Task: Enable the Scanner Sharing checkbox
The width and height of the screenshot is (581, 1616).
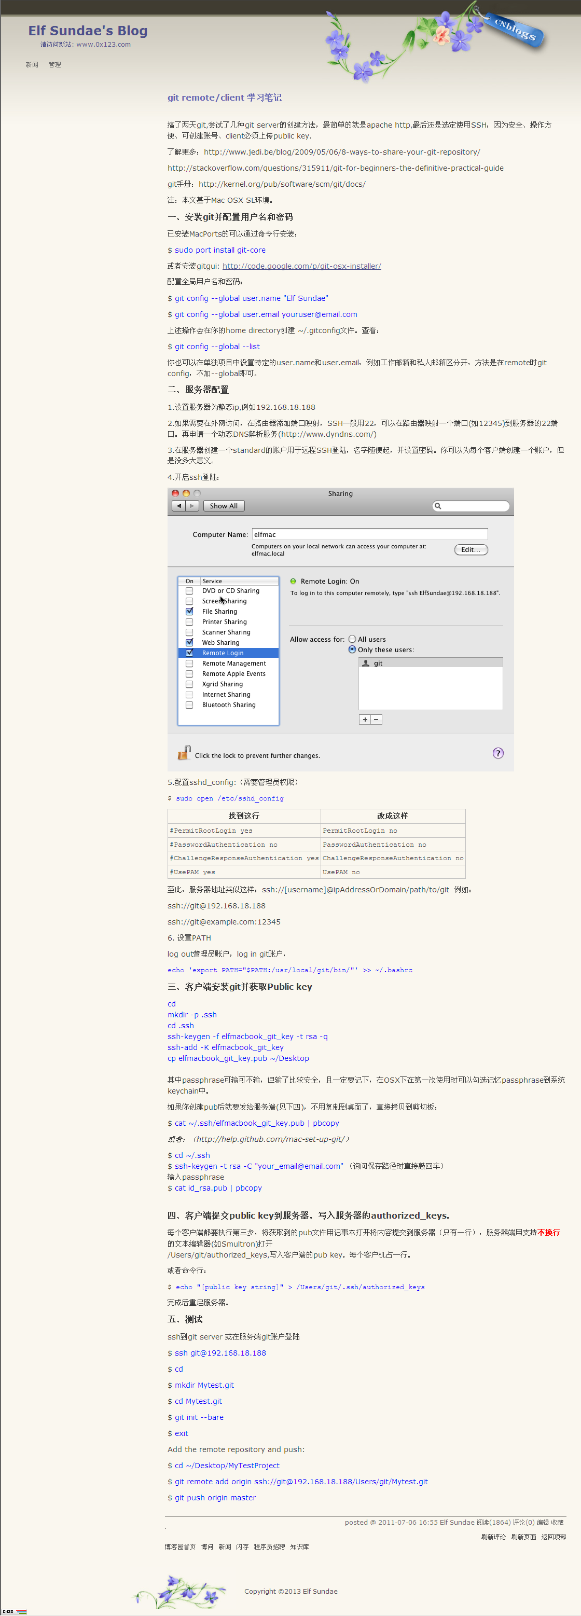Action: pos(189,632)
